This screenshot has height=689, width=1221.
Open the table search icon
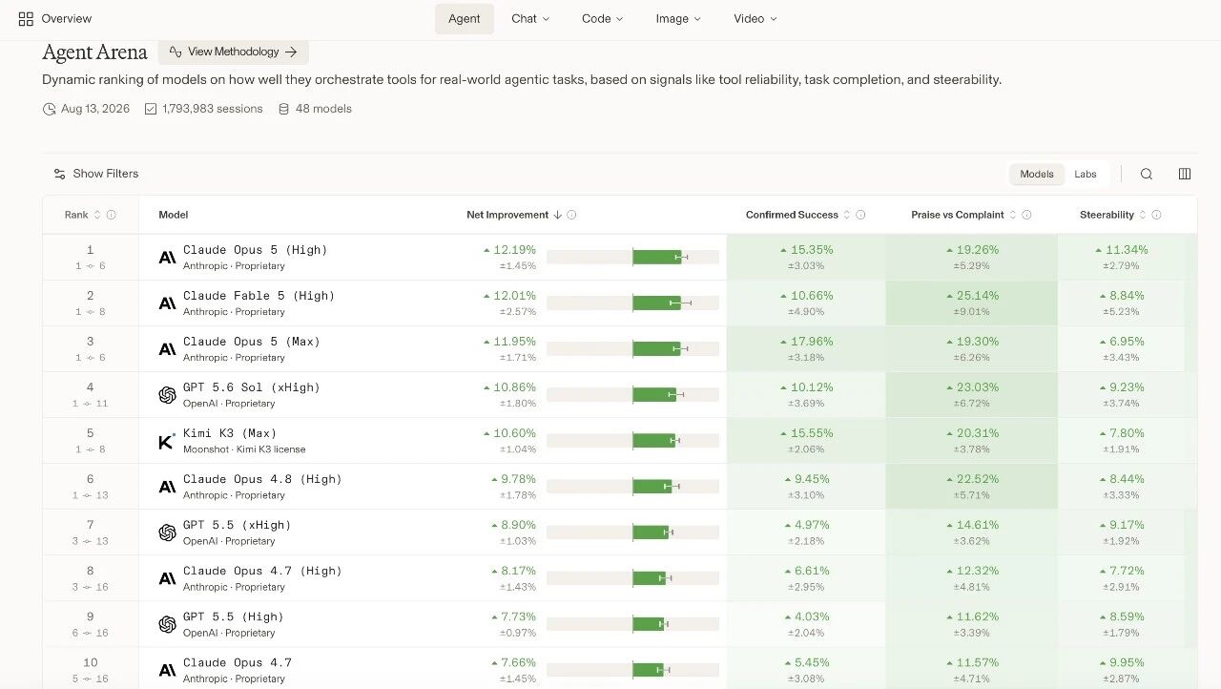(x=1147, y=174)
